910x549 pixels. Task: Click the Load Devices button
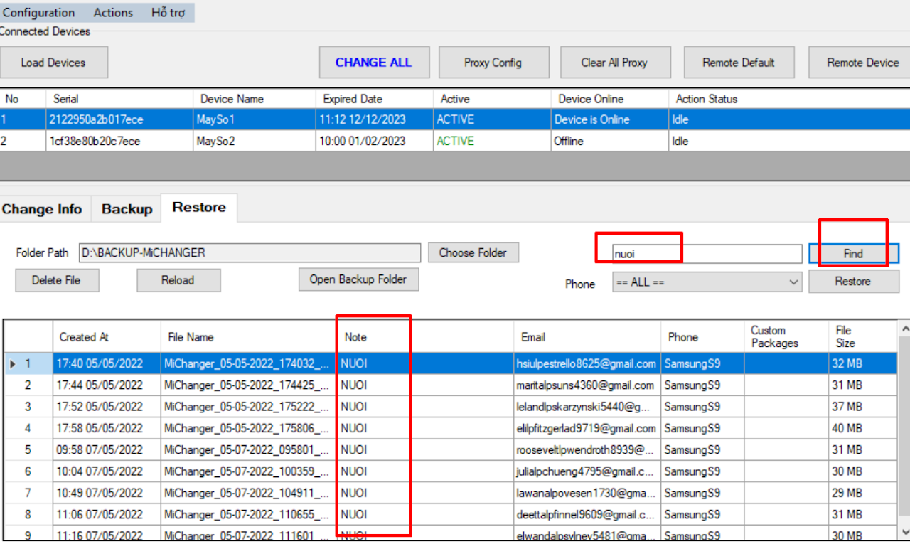pyautogui.click(x=53, y=63)
